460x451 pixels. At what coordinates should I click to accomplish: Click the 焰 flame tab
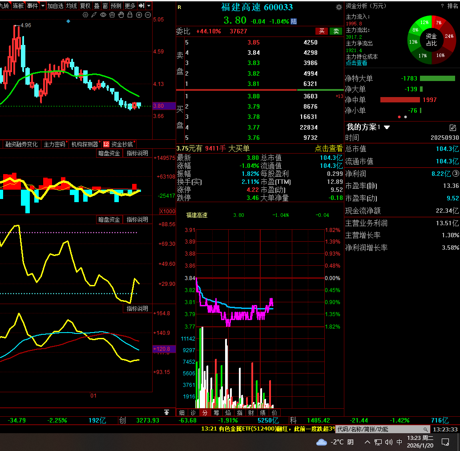228,413
